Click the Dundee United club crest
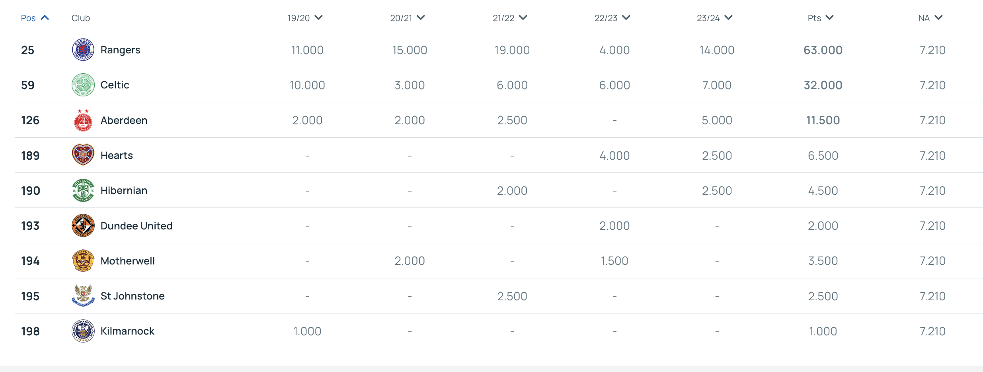The image size is (983, 372). 83,225
